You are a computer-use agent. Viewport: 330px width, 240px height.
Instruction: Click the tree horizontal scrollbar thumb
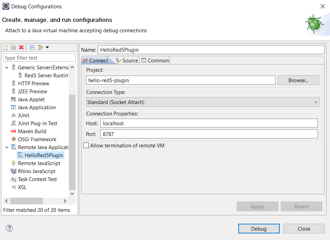tap(27, 201)
